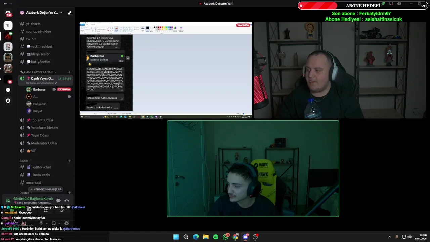This screenshot has height=242, width=430.
Task: Open Spotify from taskbar
Action: click(x=216, y=237)
